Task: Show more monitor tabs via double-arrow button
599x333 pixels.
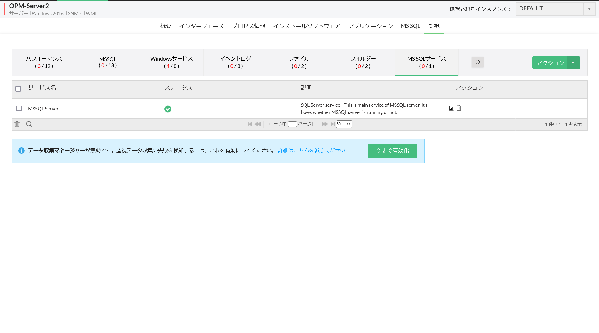Action: 478,62
